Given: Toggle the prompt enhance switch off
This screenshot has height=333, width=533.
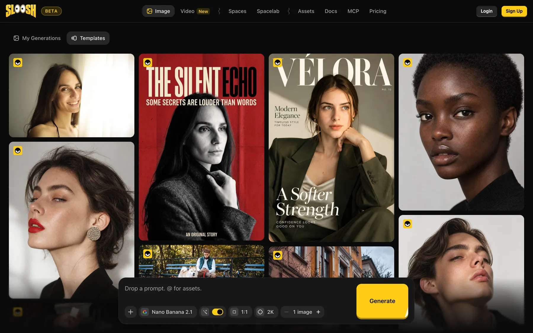Looking at the screenshot, I should pos(218,312).
